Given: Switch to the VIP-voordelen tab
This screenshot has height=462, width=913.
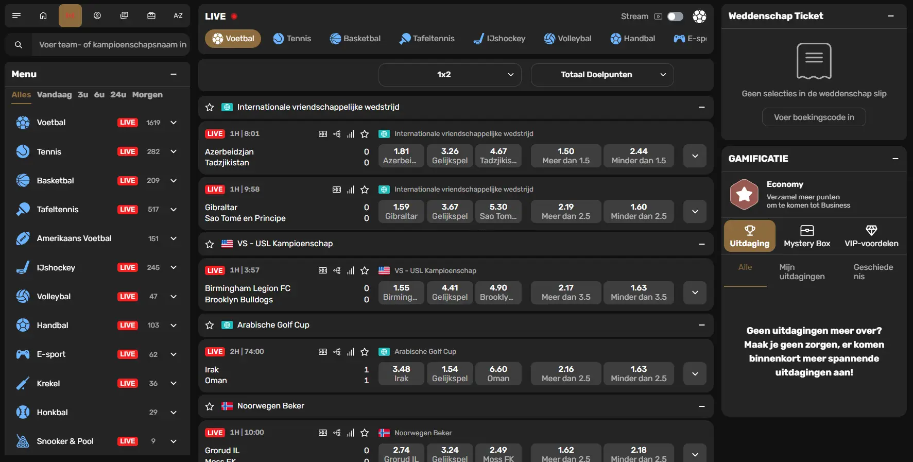Looking at the screenshot, I should click(871, 236).
